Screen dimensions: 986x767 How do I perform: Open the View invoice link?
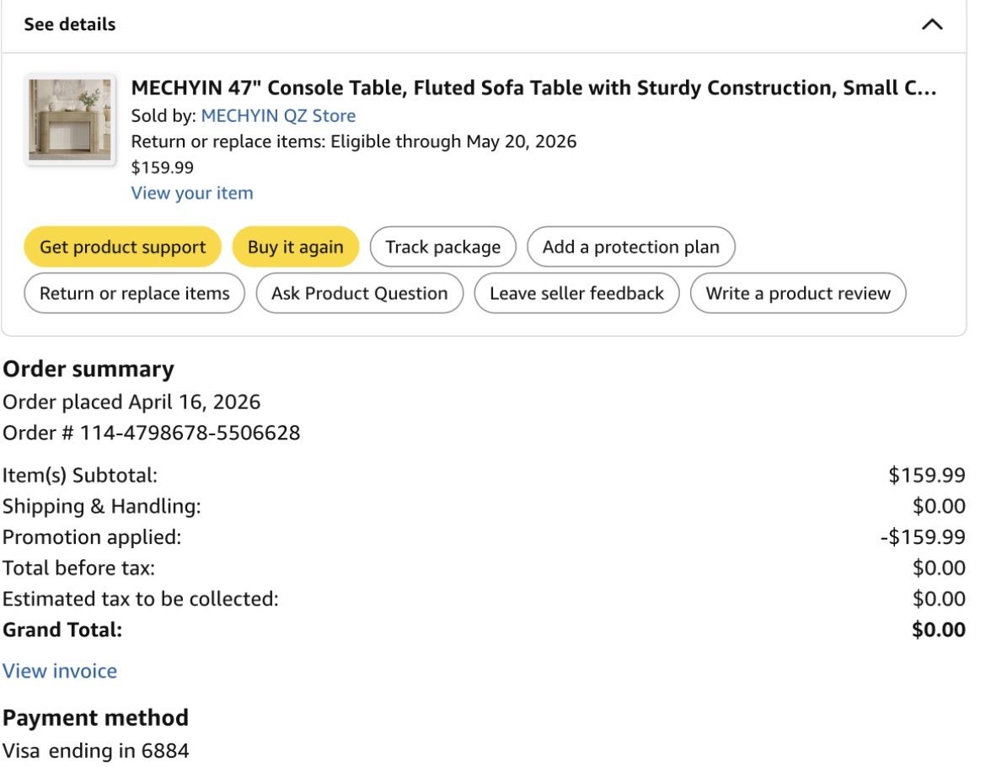[60, 671]
